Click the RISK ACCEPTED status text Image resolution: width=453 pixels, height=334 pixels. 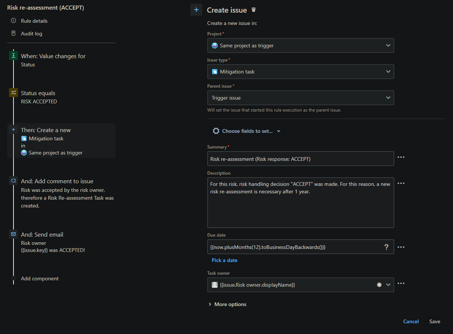point(39,101)
